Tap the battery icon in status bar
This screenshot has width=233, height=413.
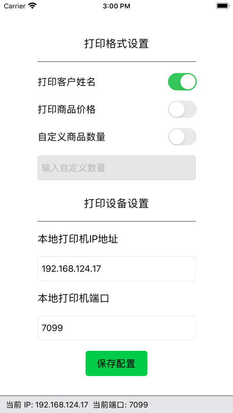pyautogui.click(x=222, y=6)
